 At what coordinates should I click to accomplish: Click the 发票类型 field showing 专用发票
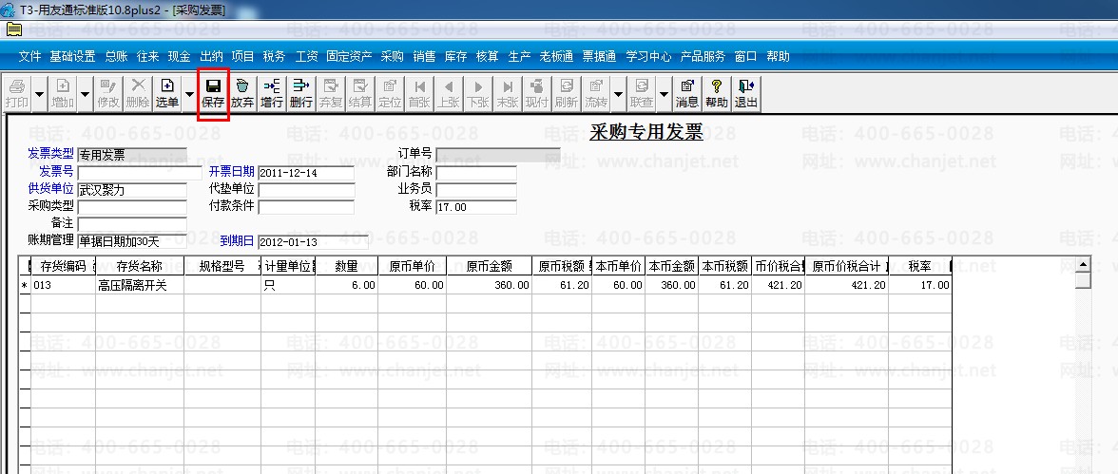(132, 156)
